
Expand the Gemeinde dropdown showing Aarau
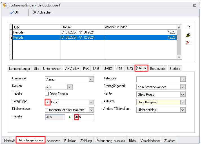click(x=91, y=80)
